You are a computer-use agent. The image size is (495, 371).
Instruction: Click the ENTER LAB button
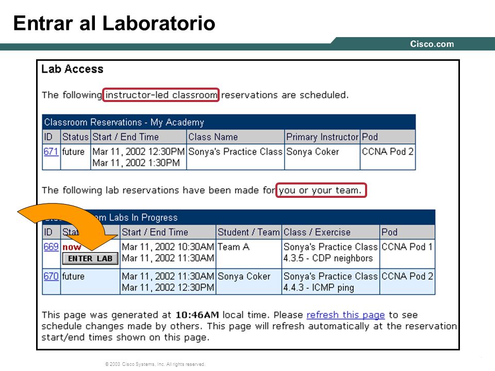coord(90,259)
